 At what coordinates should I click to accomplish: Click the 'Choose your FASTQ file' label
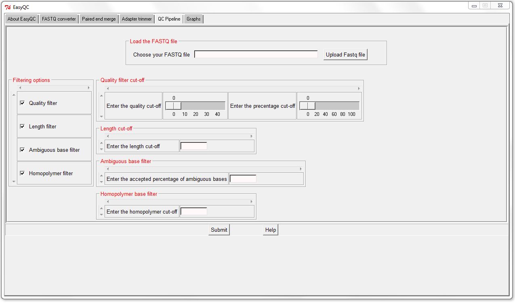(x=162, y=55)
